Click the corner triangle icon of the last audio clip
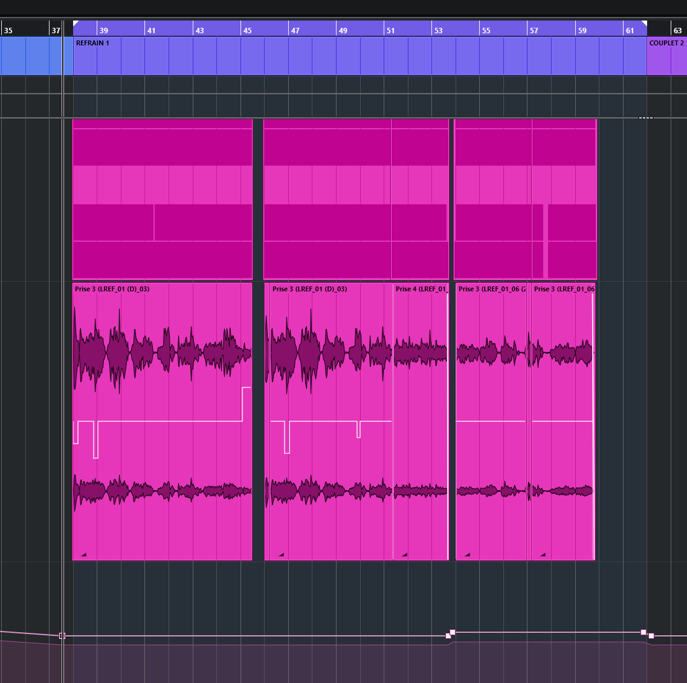687x683 pixels. [x=543, y=554]
